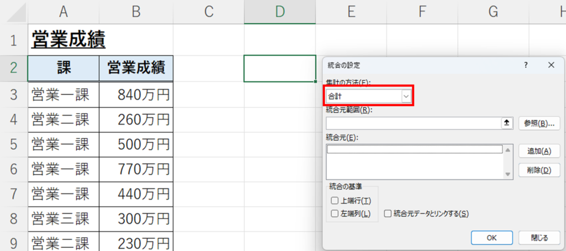Click the 閉じる button
Image resolution: width=566 pixels, height=251 pixels.
click(x=539, y=238)
